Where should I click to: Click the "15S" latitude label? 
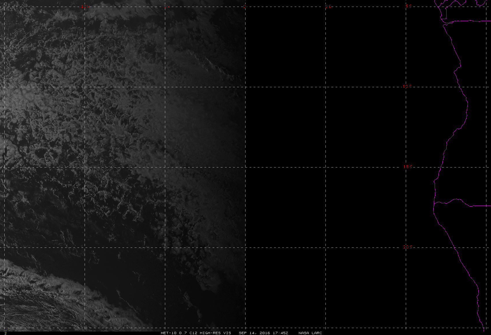tap(408, 167)
